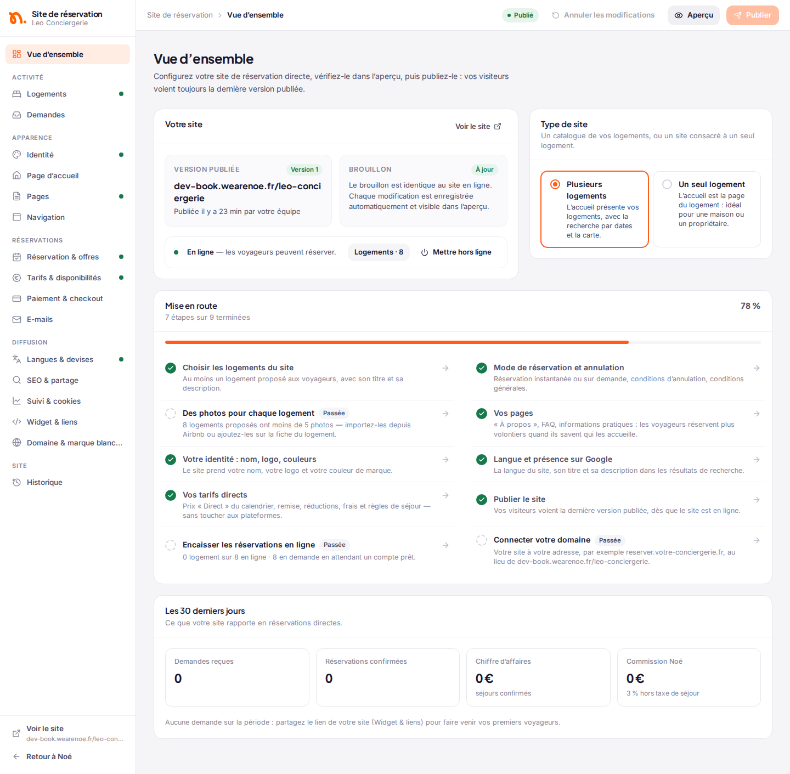Open the Vos tarifs directs step arrow
This screenshot has height=774, width=790.
(445, 495)
